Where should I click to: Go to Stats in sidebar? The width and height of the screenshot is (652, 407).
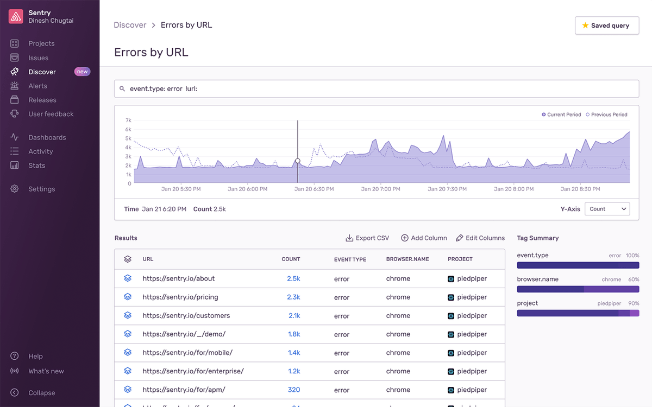click(x=36, y=166)
